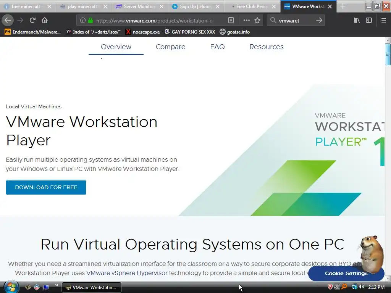Viewport: 391px width, 293px height.
Task: Reload the current page
Action: pyautogui.click(x=32, y=21)
